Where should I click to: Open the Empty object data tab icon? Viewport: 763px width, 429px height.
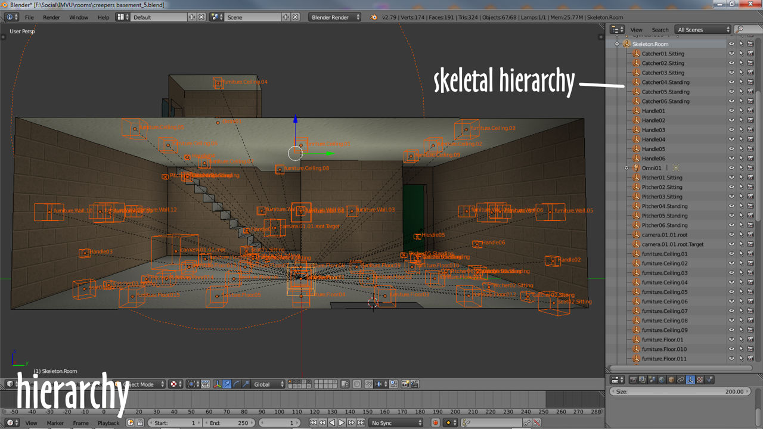[690, 380]
